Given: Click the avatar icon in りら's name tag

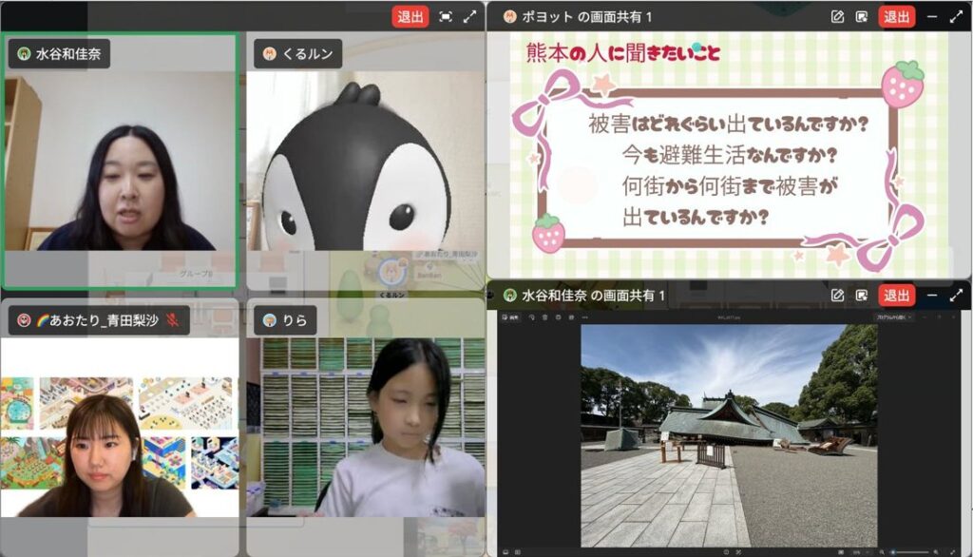Looking at the screenshot, I should [x=269, y=320].
